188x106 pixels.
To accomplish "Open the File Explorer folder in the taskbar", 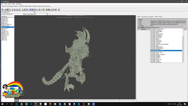I will (x=55, y=104).
